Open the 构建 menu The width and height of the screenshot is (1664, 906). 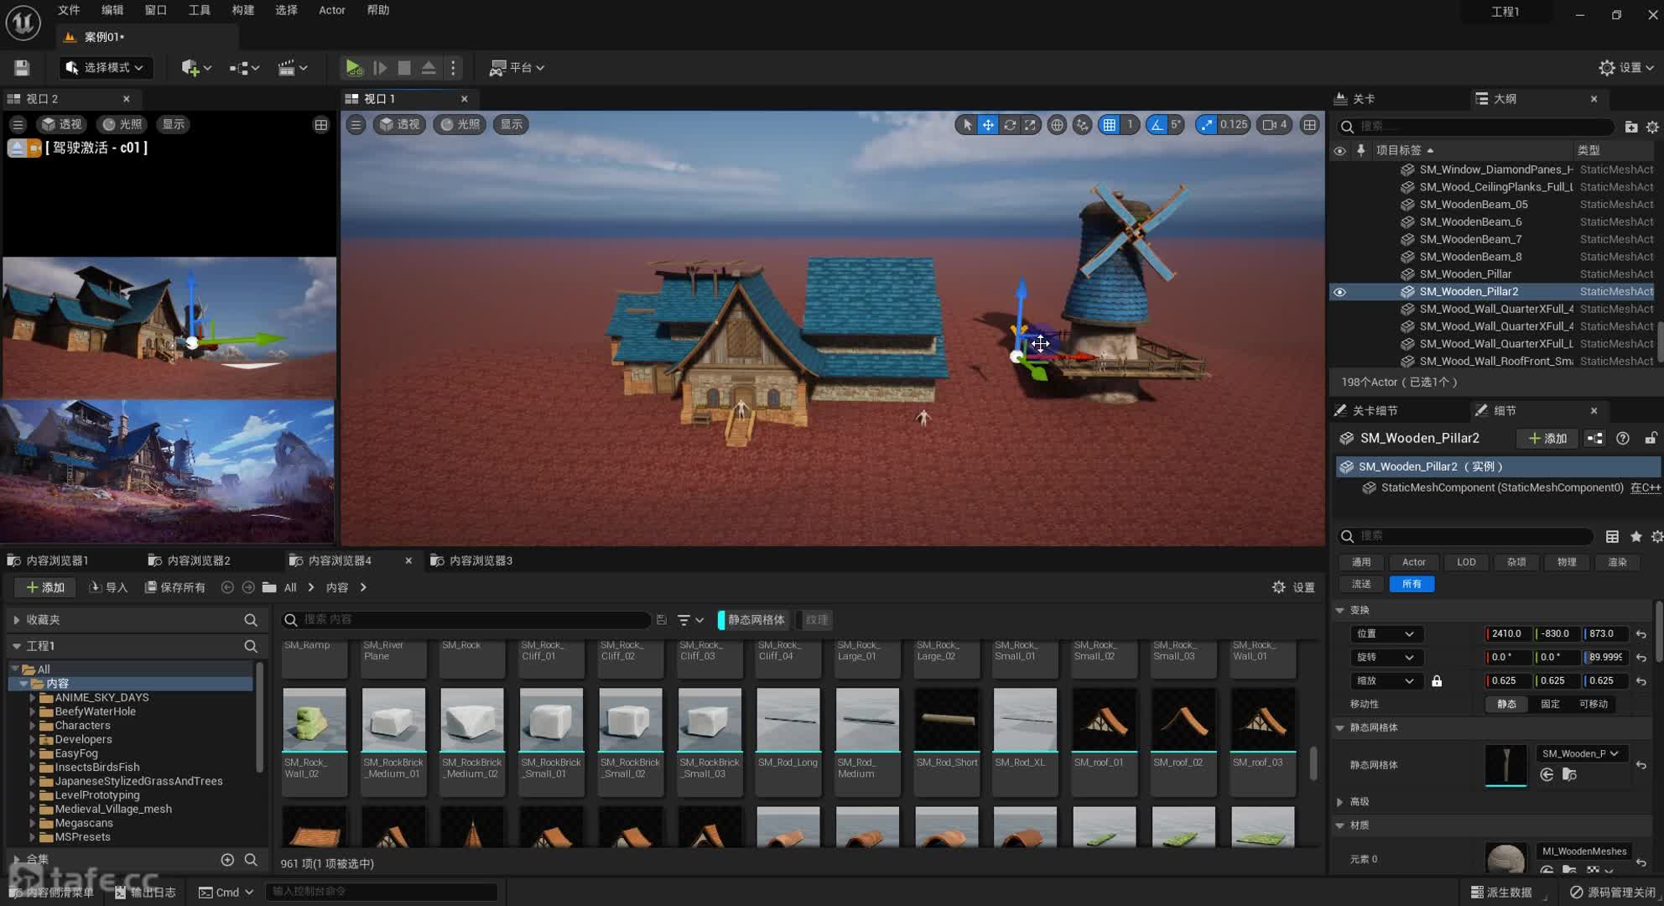[x=243, y=10]
